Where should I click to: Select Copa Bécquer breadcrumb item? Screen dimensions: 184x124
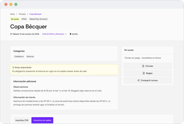point(35,14)
